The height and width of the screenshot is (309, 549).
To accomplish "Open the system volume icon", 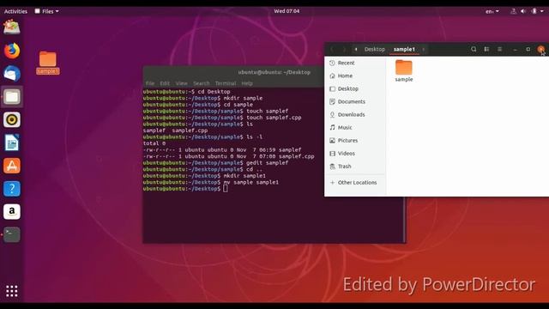I will (523, 11).
